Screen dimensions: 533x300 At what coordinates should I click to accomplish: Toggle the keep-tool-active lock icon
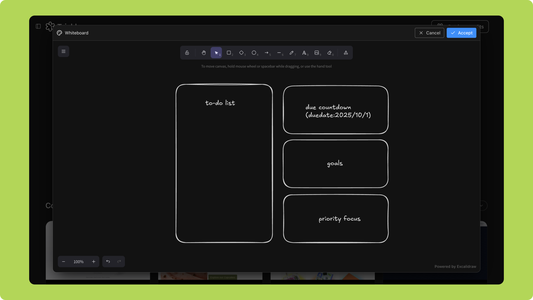coord(187,53)
